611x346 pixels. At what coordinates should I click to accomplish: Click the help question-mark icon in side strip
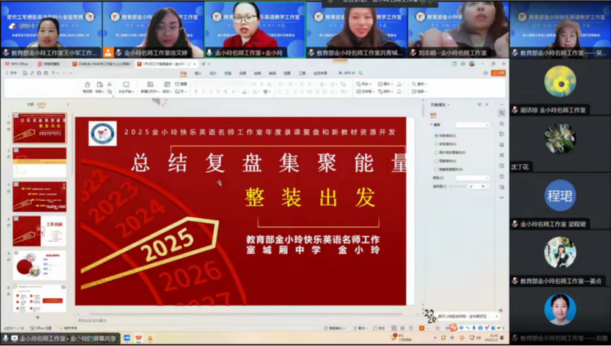point(502,176)
